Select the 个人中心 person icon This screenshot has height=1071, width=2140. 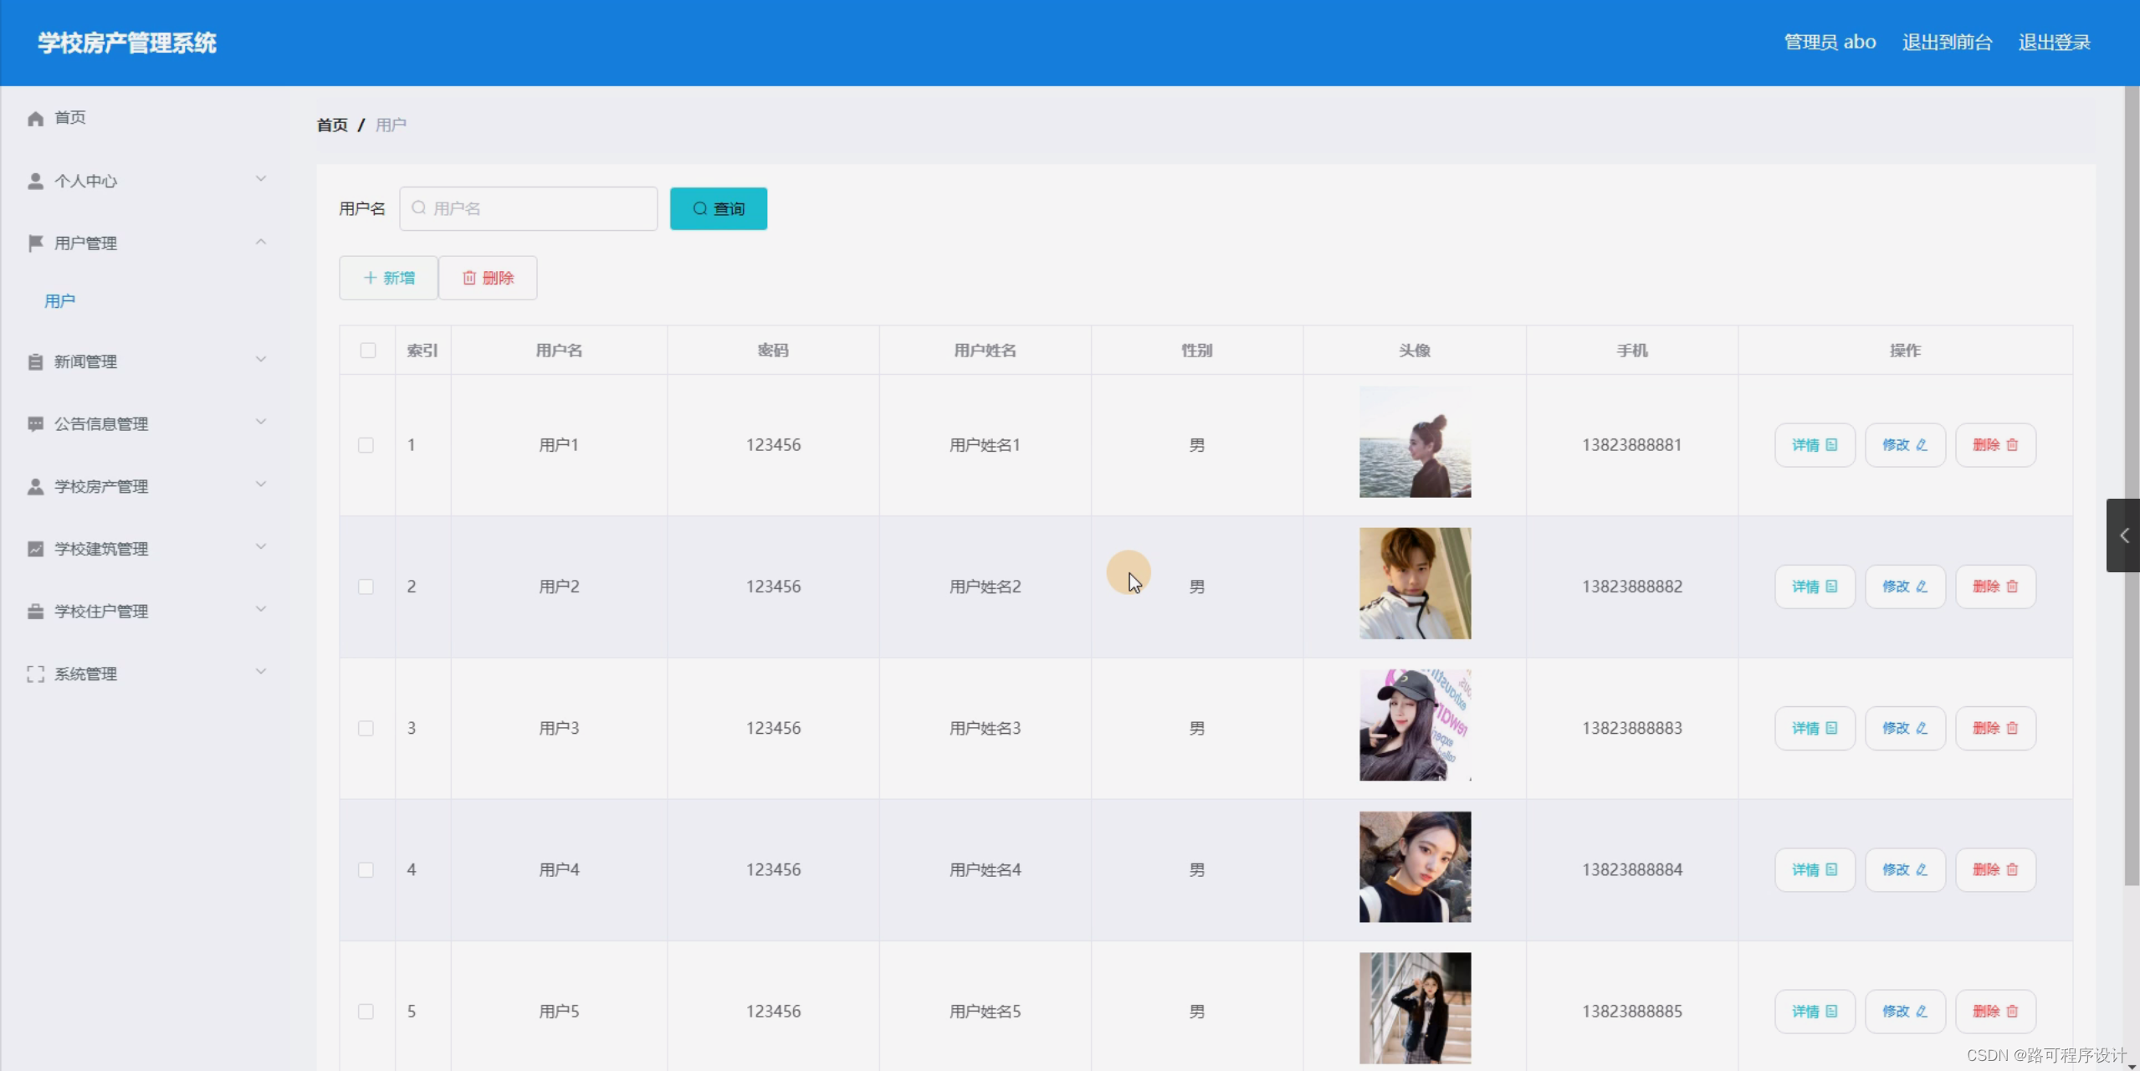35,180
